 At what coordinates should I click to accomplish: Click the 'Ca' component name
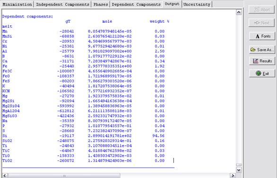pos(5,61)
